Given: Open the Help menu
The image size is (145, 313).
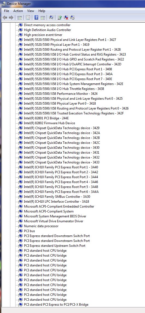Looking at the screenshot, I should pyautogui.click(x=42, y=11).
